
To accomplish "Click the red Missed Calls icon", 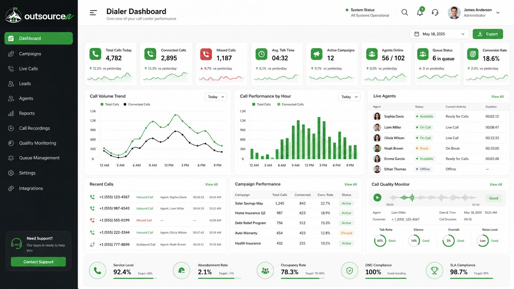I will 206,54.
